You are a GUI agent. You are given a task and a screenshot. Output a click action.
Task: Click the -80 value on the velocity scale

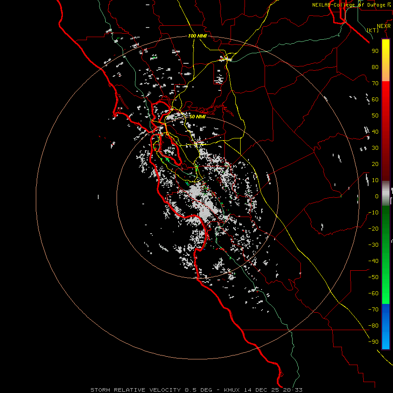[x=373, y=326]
